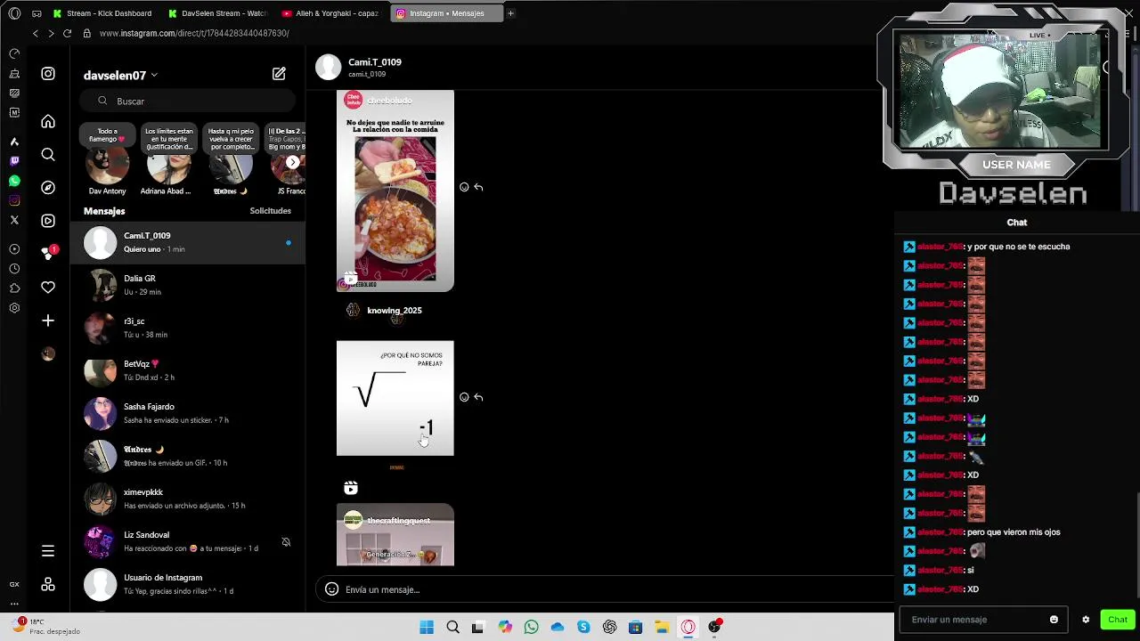The height and width of the screenshot is (641, 1140).
Task: Reply to the square root post
Action: (478, 397)
